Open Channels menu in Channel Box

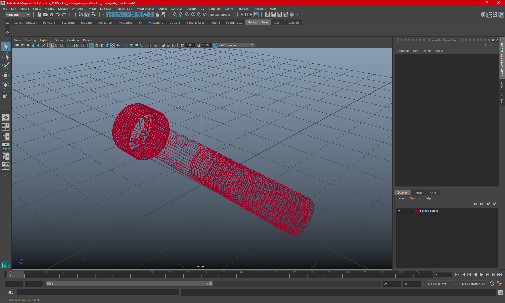pos(403,51)
